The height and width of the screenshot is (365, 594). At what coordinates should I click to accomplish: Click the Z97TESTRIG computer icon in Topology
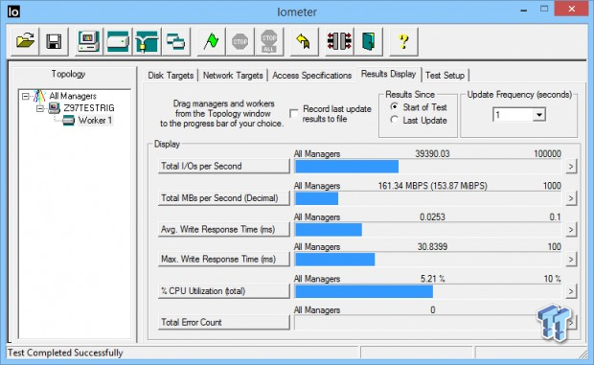55,108
